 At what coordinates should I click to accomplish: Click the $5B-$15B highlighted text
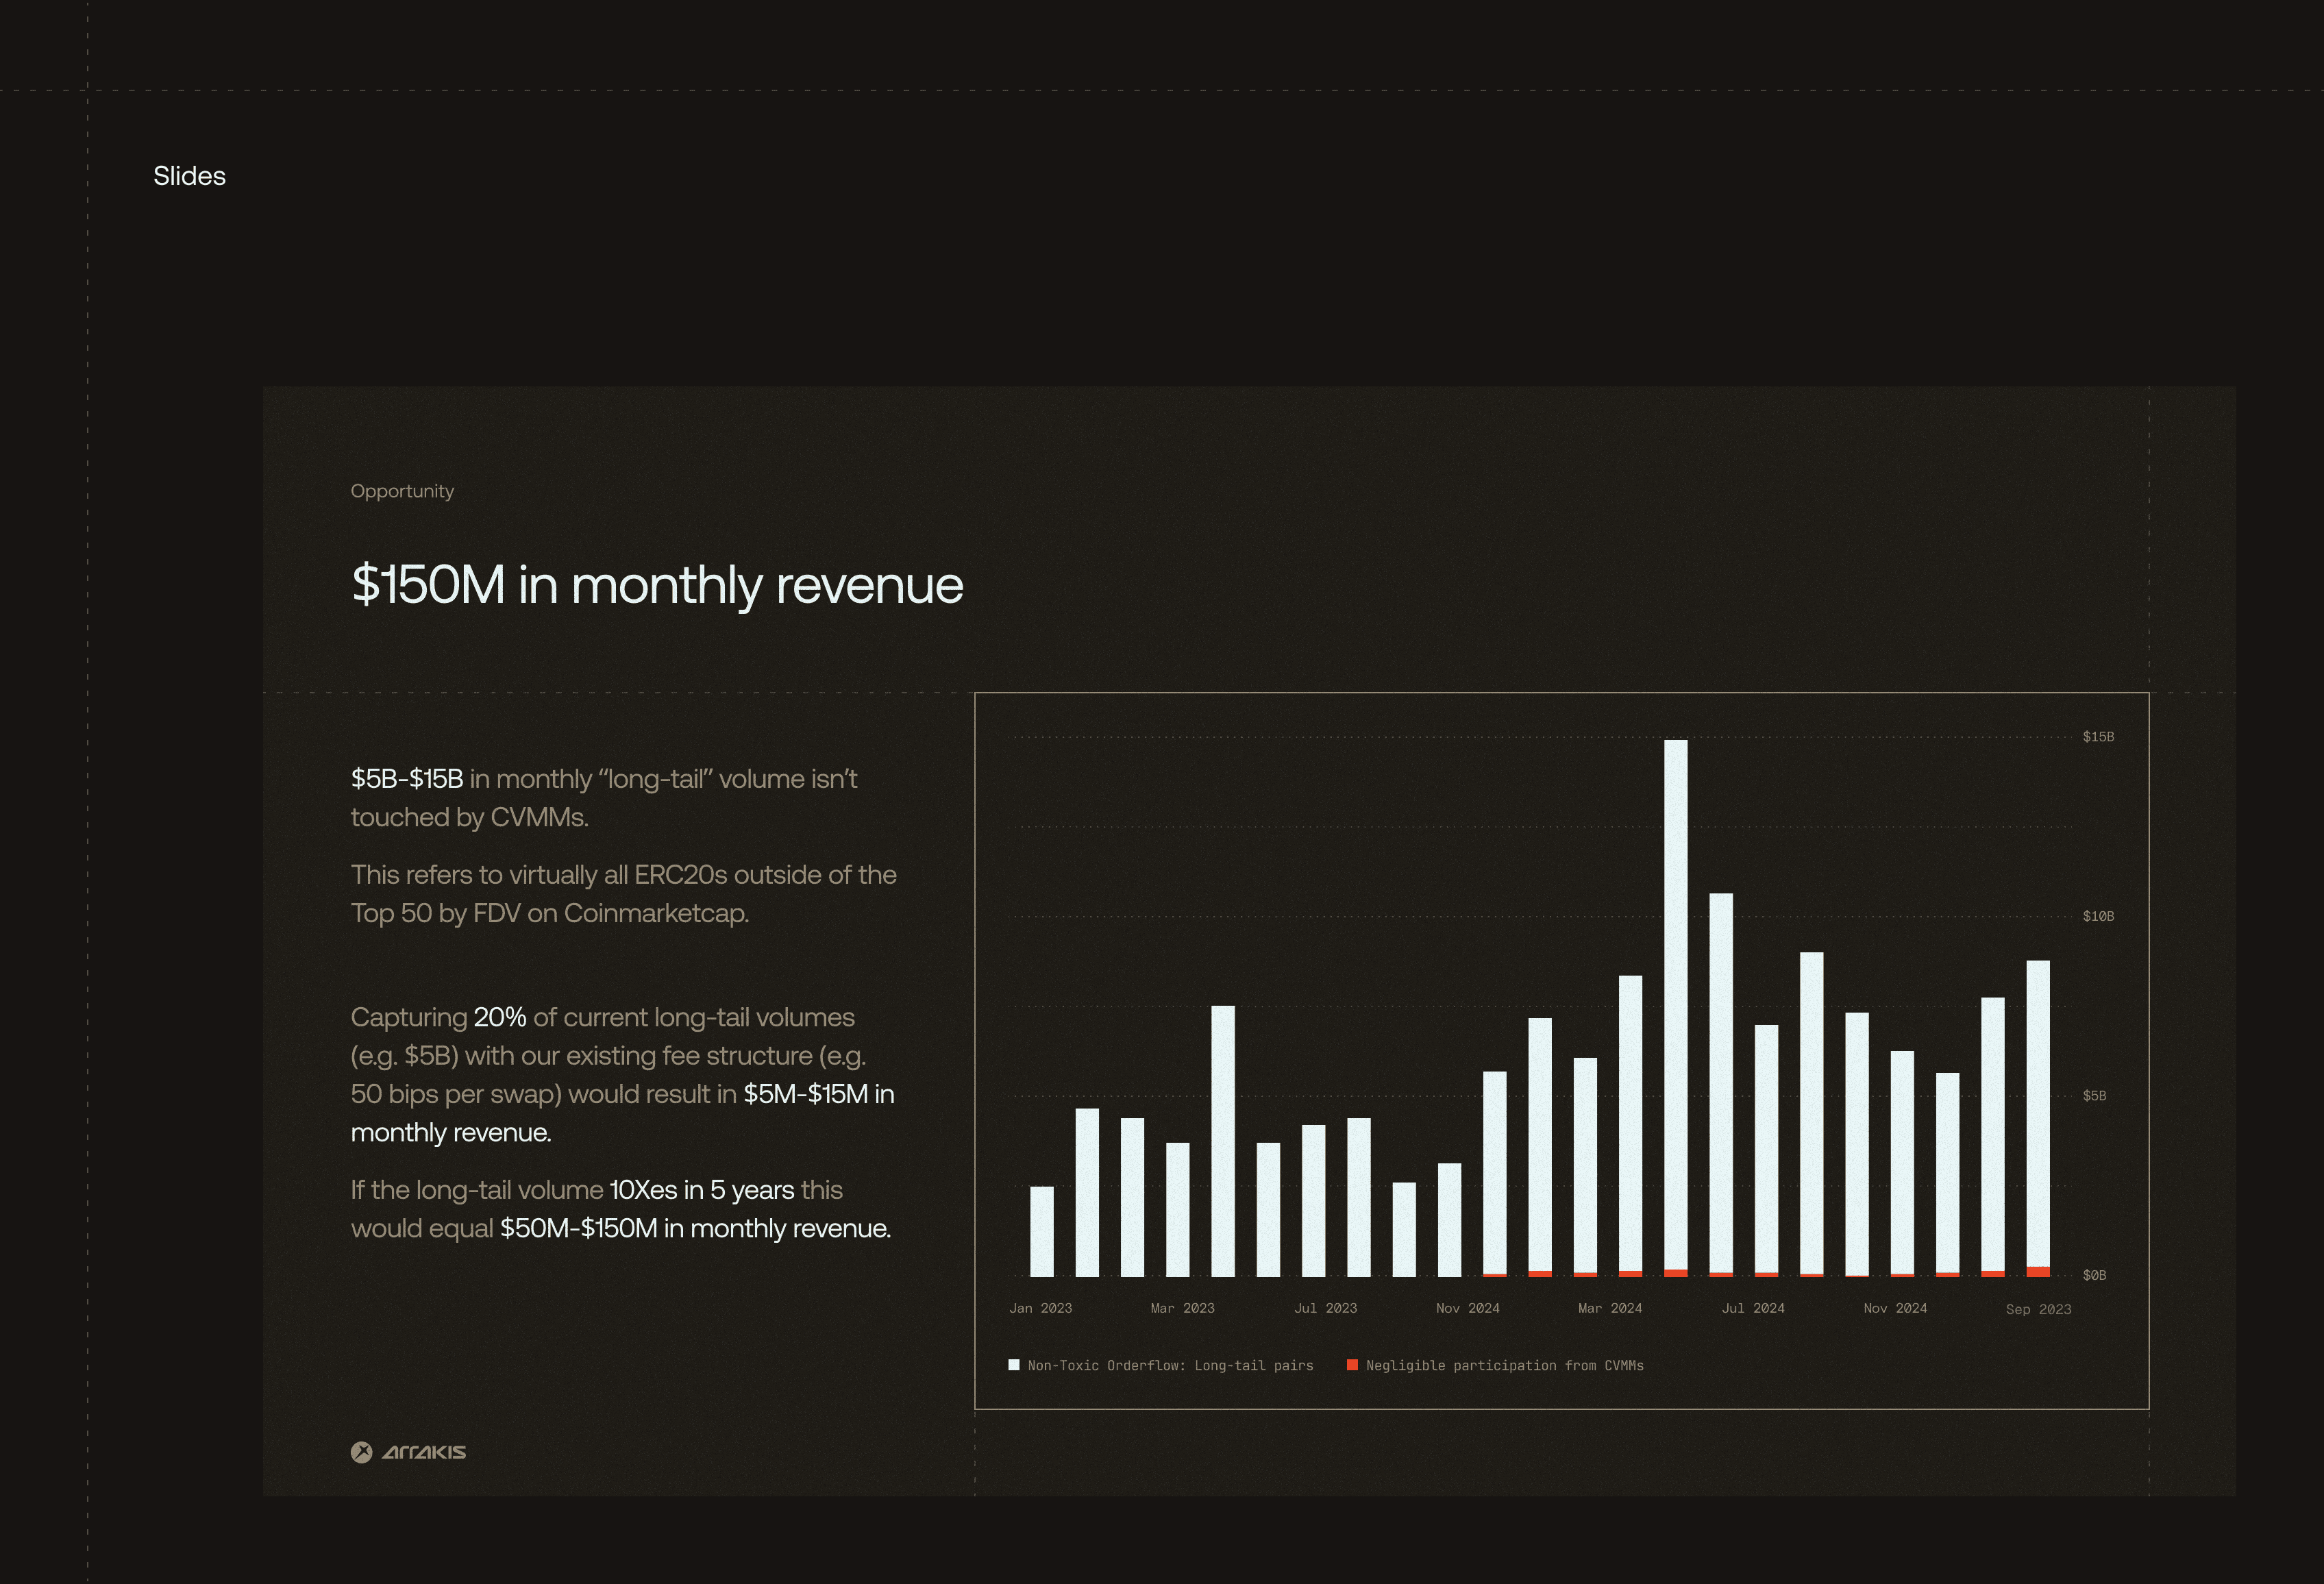click(x=407, y=779)
